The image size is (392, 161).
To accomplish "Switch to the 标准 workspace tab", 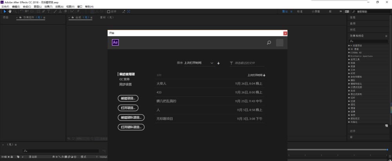I will point(300,11).
